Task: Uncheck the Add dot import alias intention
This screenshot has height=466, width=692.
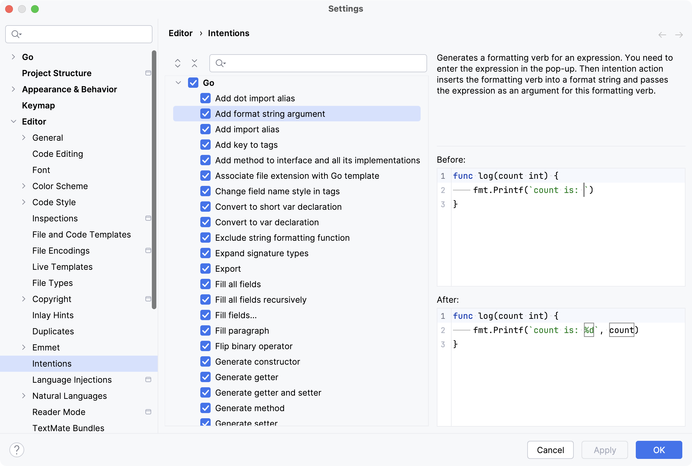Action: coord(205,98)
